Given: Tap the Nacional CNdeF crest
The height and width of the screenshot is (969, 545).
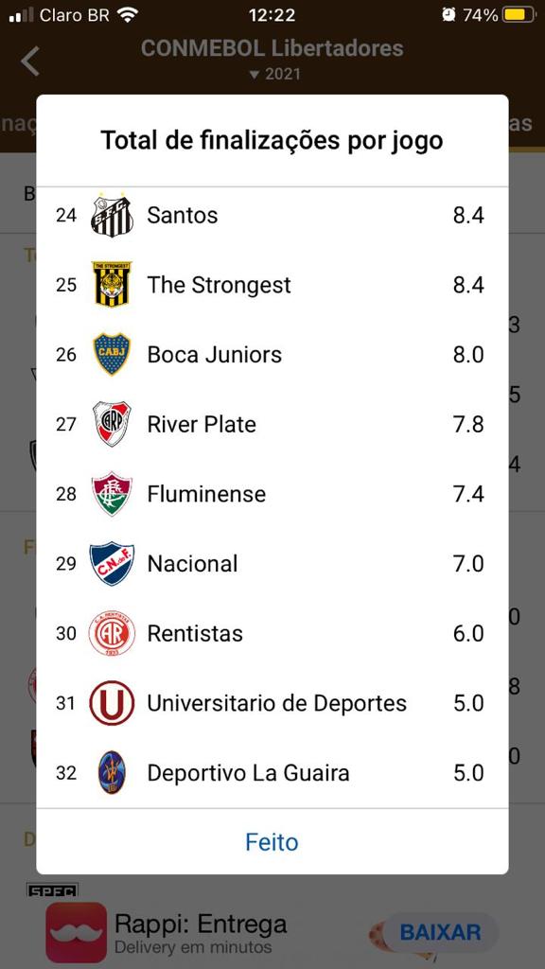Looking at the screenshot, I should click(x=112, y=564).
